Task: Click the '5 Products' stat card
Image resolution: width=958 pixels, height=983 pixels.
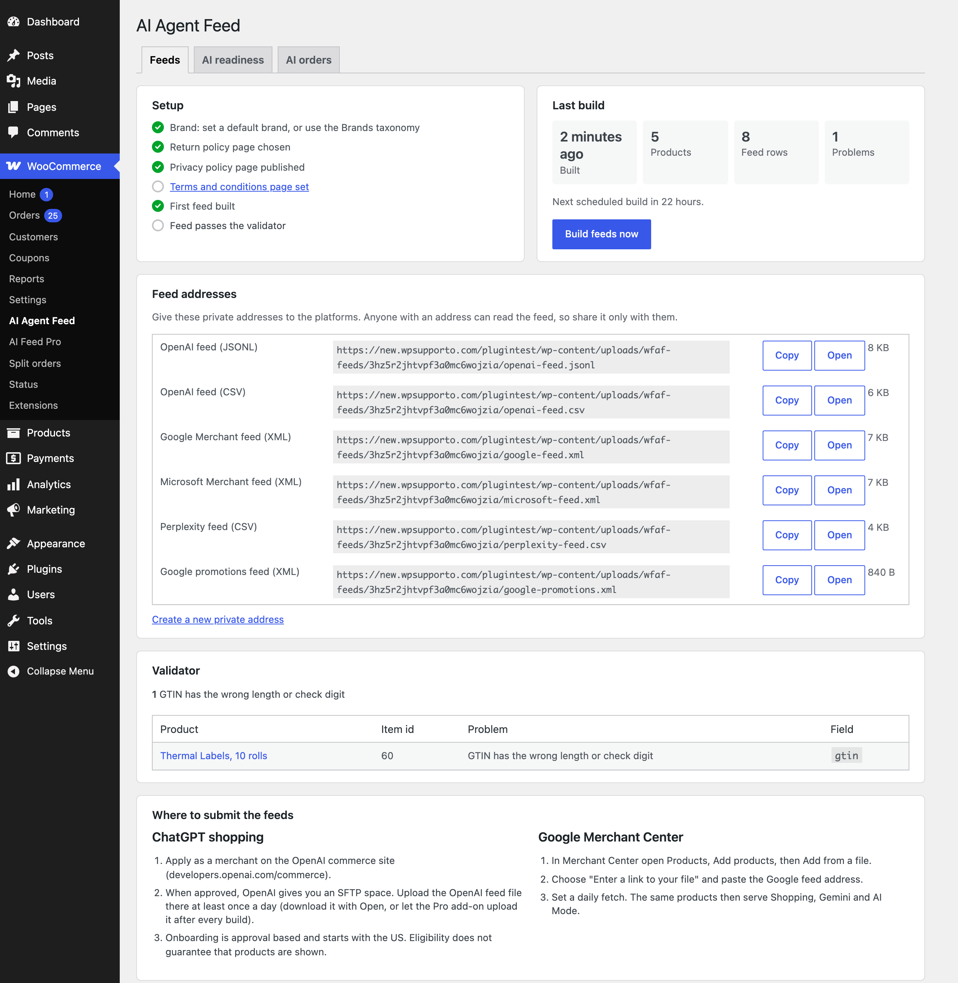Action: (685, 152)
